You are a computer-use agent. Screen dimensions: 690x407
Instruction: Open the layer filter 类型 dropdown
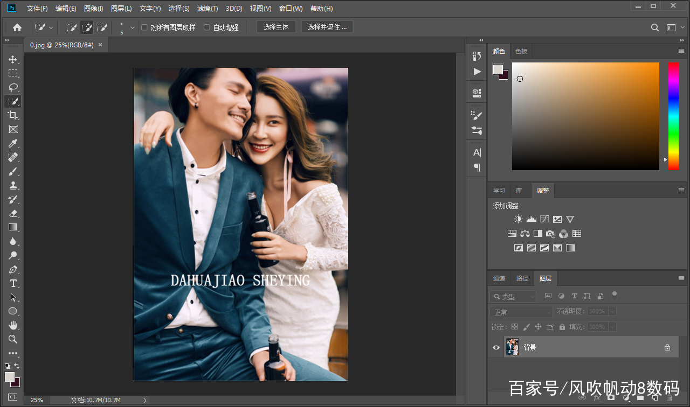pyautogui.click(x=512, y=296)
